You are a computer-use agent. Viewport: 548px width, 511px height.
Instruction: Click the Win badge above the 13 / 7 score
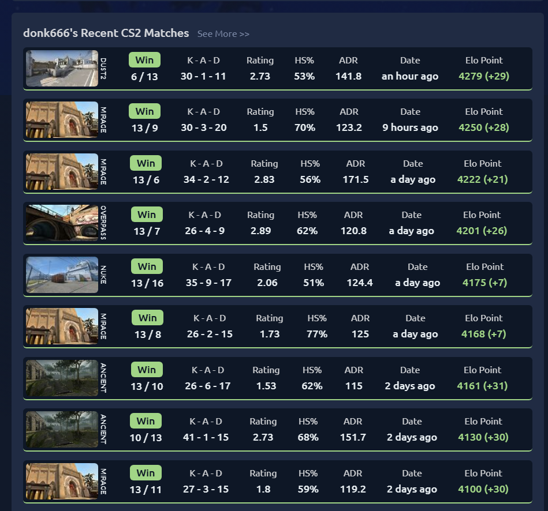tap(147, 215)
